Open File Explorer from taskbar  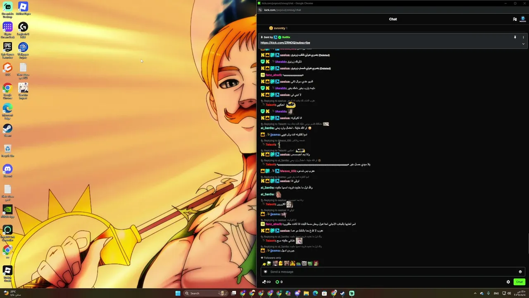tap(306, 293)
